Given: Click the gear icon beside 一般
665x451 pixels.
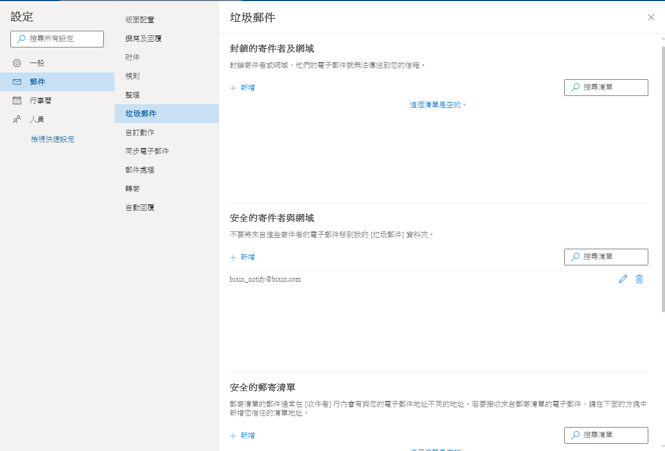Looking at the screenshot, I should point(17,63).
